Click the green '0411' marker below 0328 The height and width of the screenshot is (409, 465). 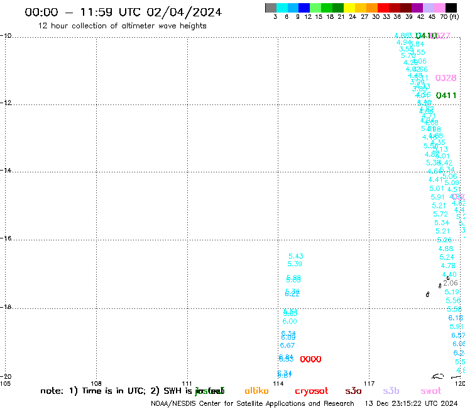pyautogui.click(x=446, y=96)
